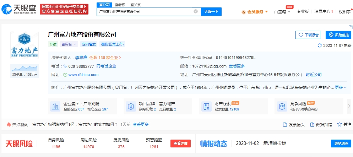Click the phone icon beside 020-38882777
This screenshot has width=353, height=157.
(x=65, y=66)
